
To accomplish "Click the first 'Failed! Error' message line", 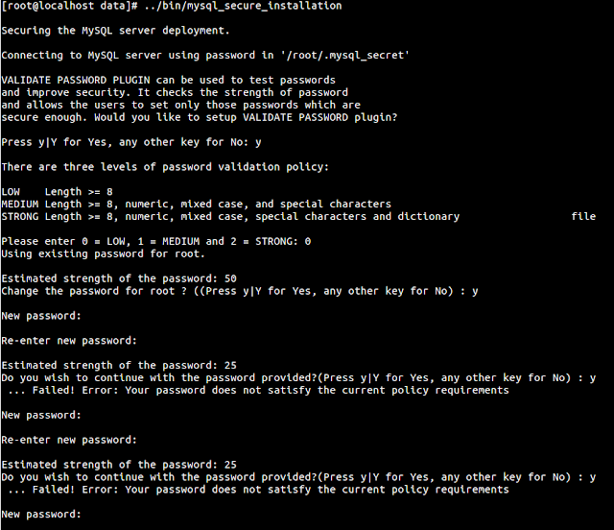I will [258, 391].
